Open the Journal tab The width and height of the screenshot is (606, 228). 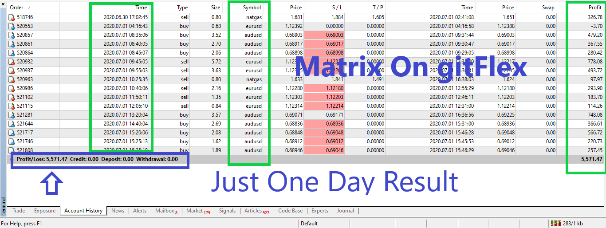346,211
